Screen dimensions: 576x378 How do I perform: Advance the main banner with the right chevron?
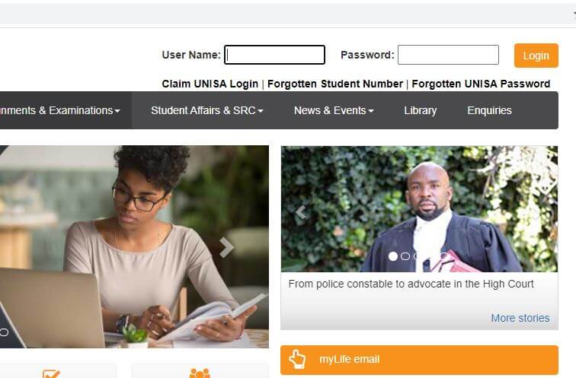point(226,247)
